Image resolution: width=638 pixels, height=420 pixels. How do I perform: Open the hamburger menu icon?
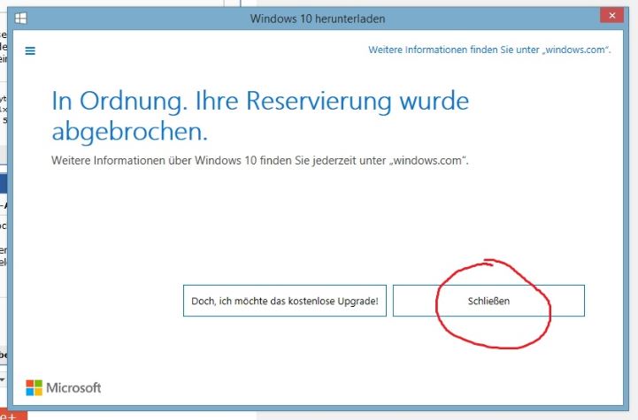30,50
